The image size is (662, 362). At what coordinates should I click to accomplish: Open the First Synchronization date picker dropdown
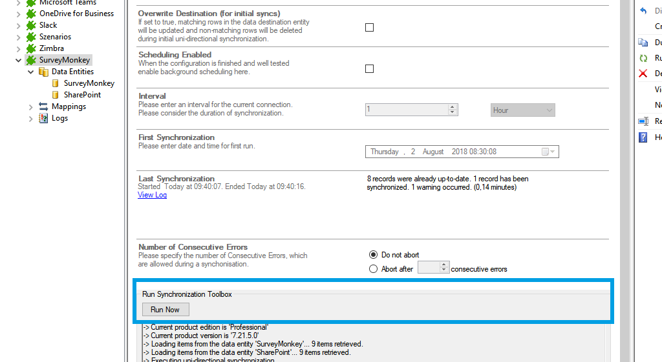pos(546,152)
